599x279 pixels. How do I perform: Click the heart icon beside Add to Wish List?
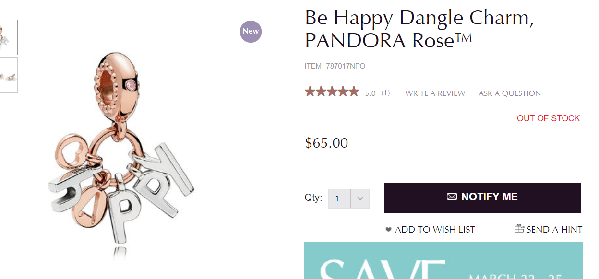pos(388,230)
